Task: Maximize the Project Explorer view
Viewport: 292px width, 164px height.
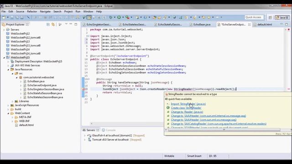Action: 76,24
